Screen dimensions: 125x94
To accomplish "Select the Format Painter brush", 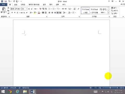I will (x=8, y=13).
